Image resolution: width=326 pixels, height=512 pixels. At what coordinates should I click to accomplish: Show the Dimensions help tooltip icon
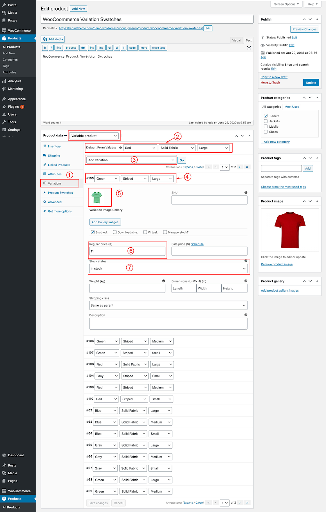pos(246,281)
